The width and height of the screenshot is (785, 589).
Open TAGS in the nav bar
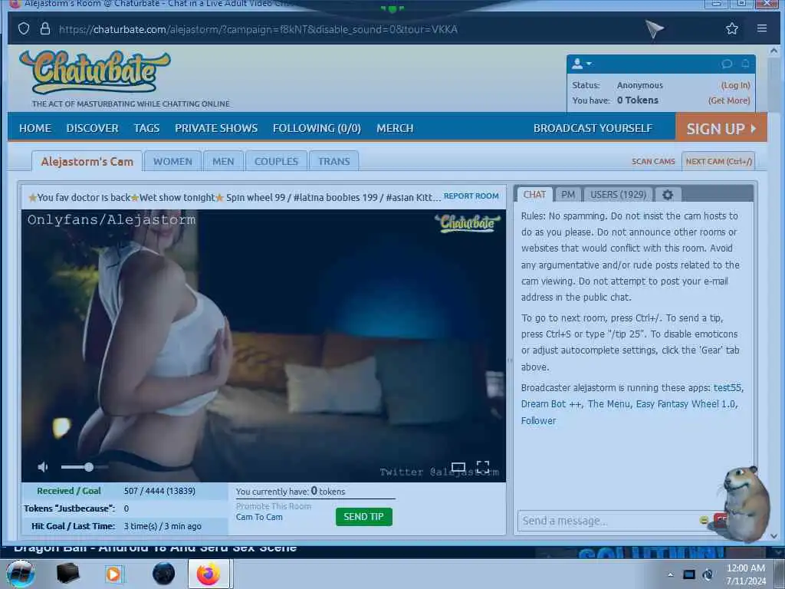[146, 128]
